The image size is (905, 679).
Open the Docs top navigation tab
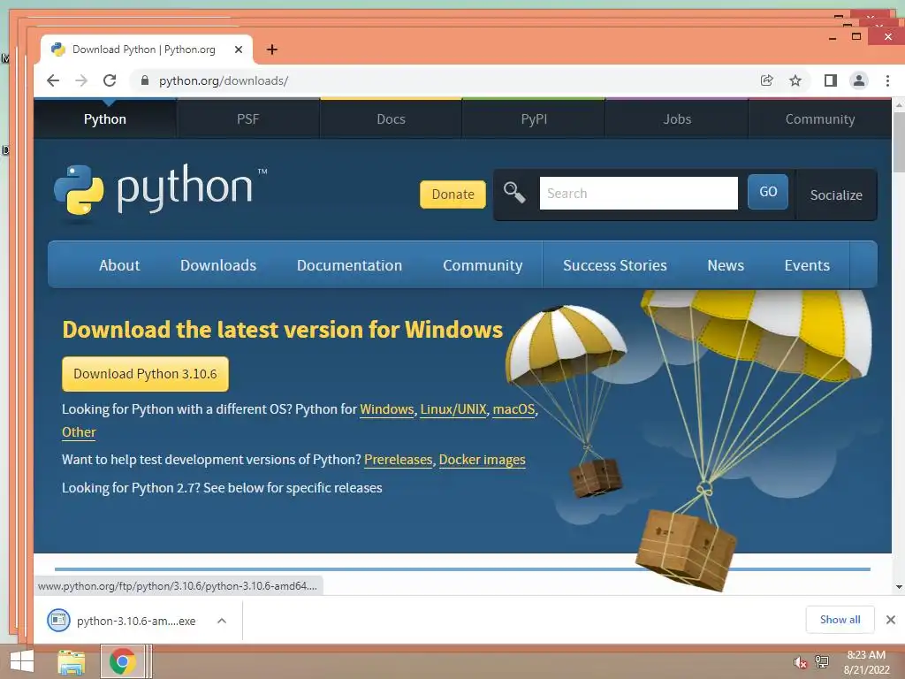point(392,119)
